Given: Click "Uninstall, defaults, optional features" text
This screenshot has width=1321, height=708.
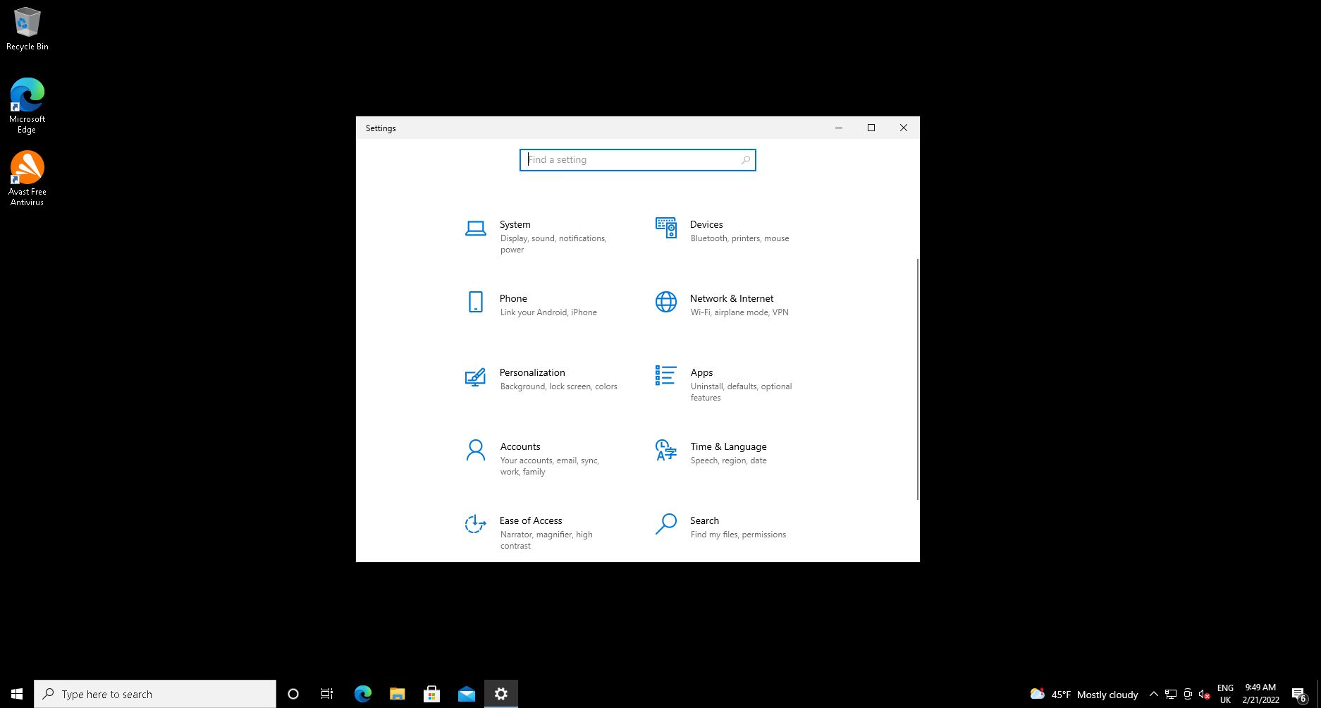Looking at the screenshot, I should pos(742,392).
